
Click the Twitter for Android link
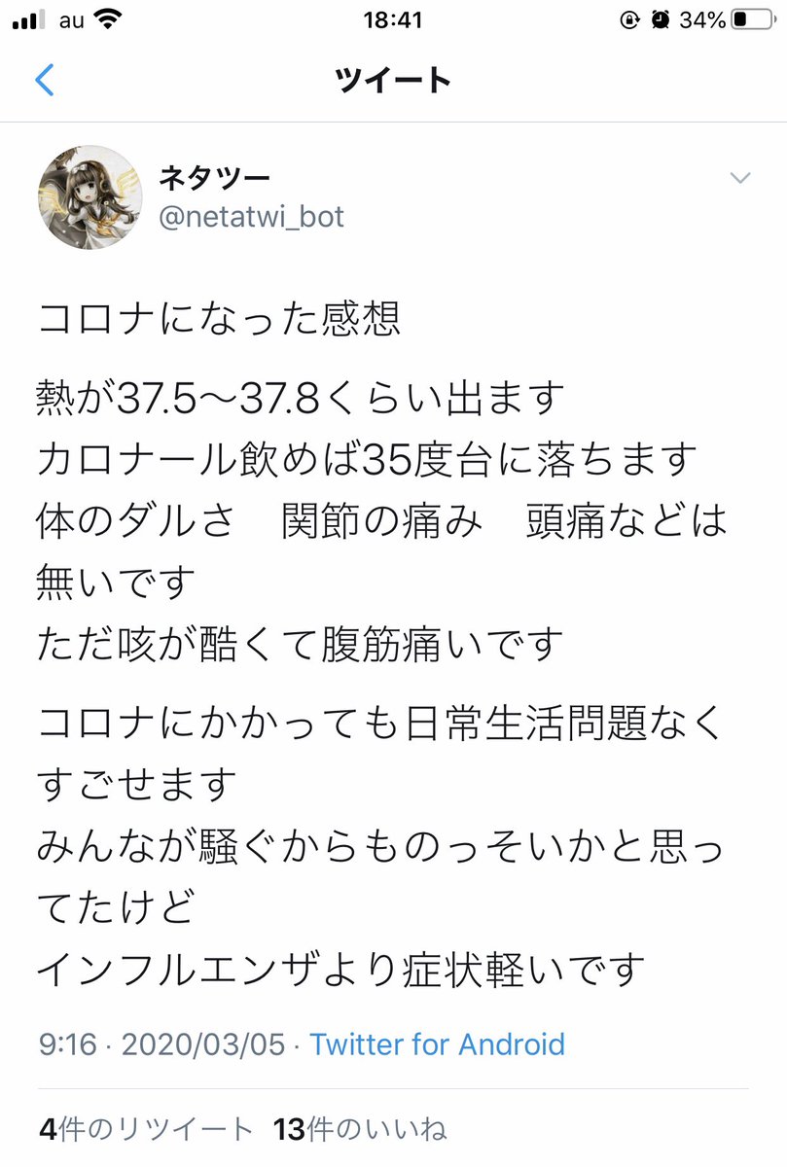coord(437,1044)
